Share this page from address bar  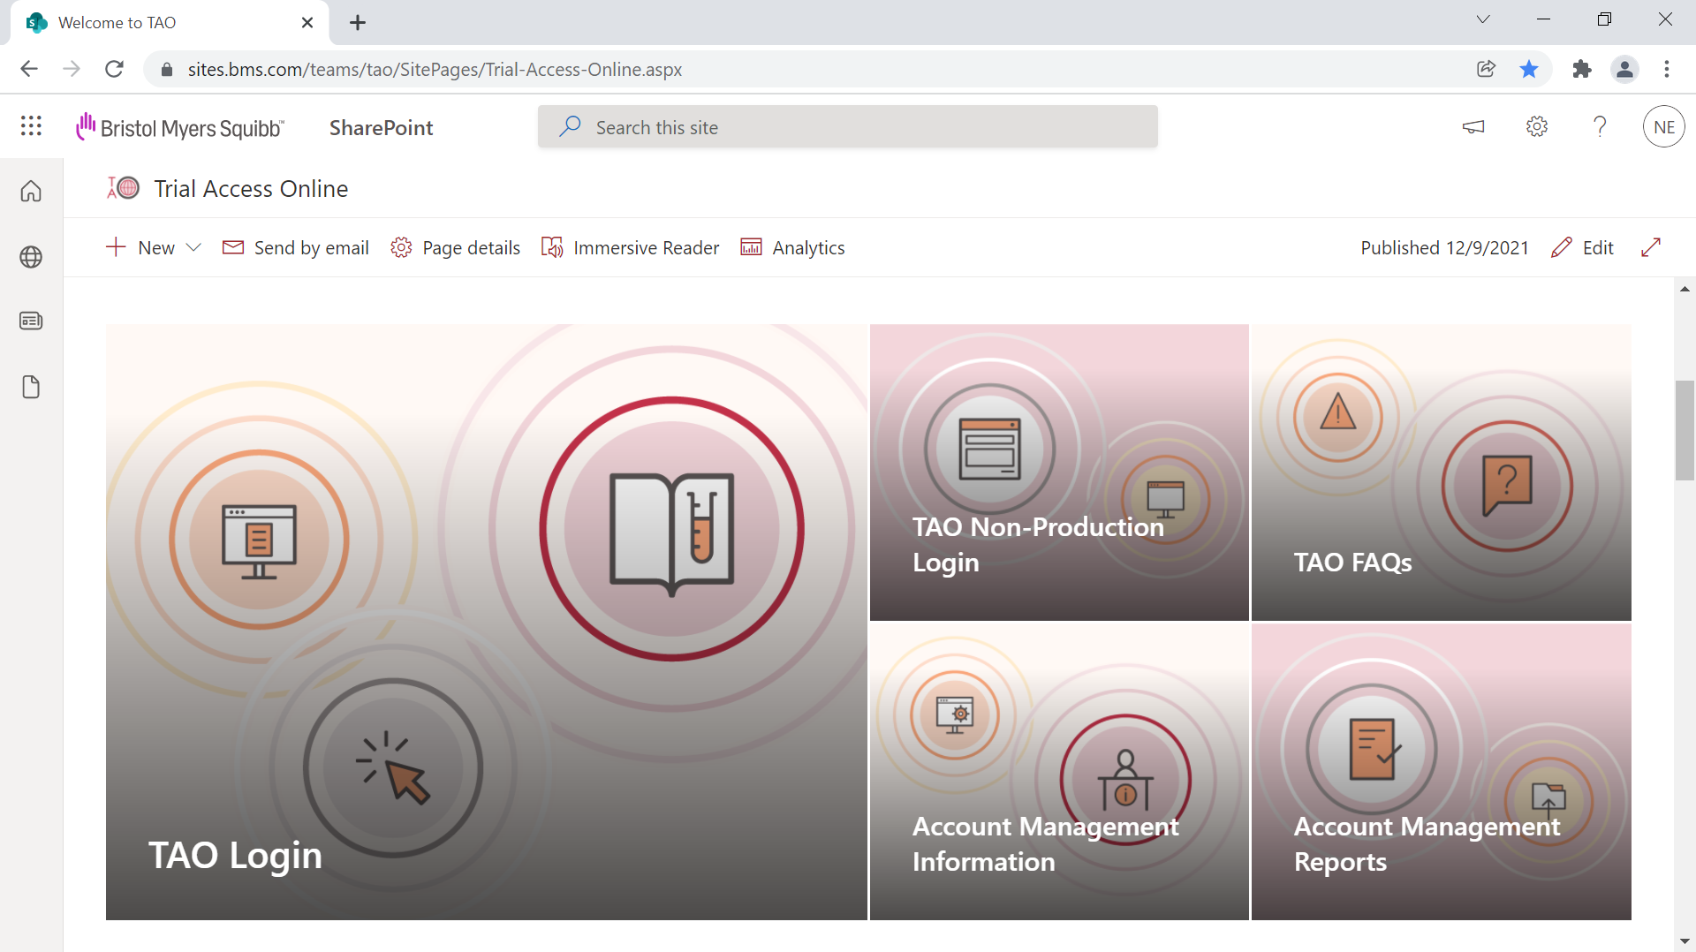point(1486,69)
